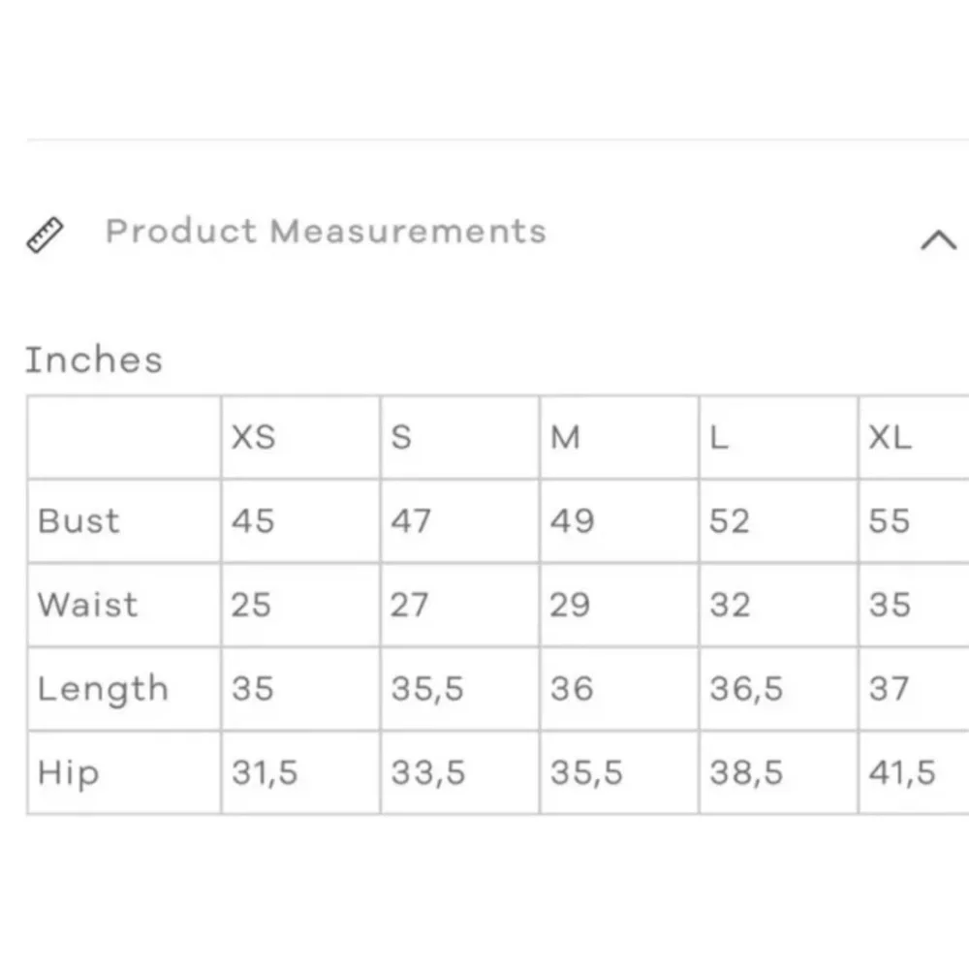Click the Product Measurements heading text

click(x=326, y=232)
